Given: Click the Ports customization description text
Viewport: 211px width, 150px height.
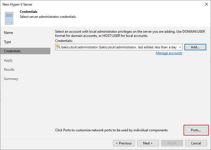Looking at the screenshot, I should pos(111,130).
